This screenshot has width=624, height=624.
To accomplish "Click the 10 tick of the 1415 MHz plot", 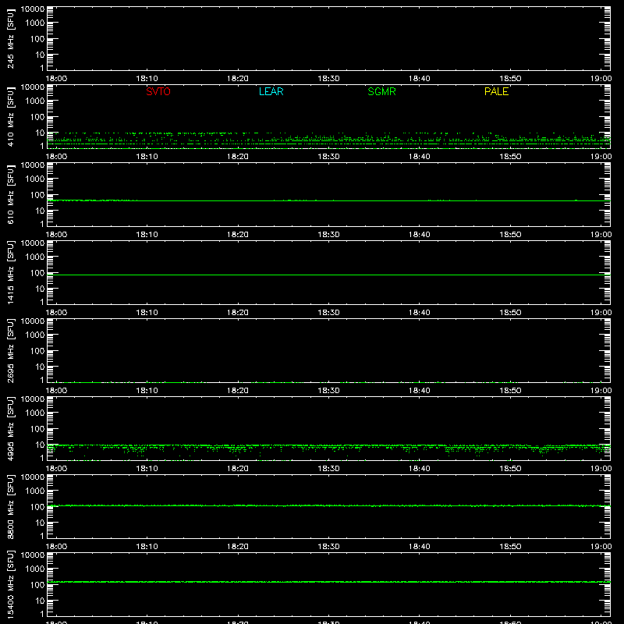I will point(40,289).
